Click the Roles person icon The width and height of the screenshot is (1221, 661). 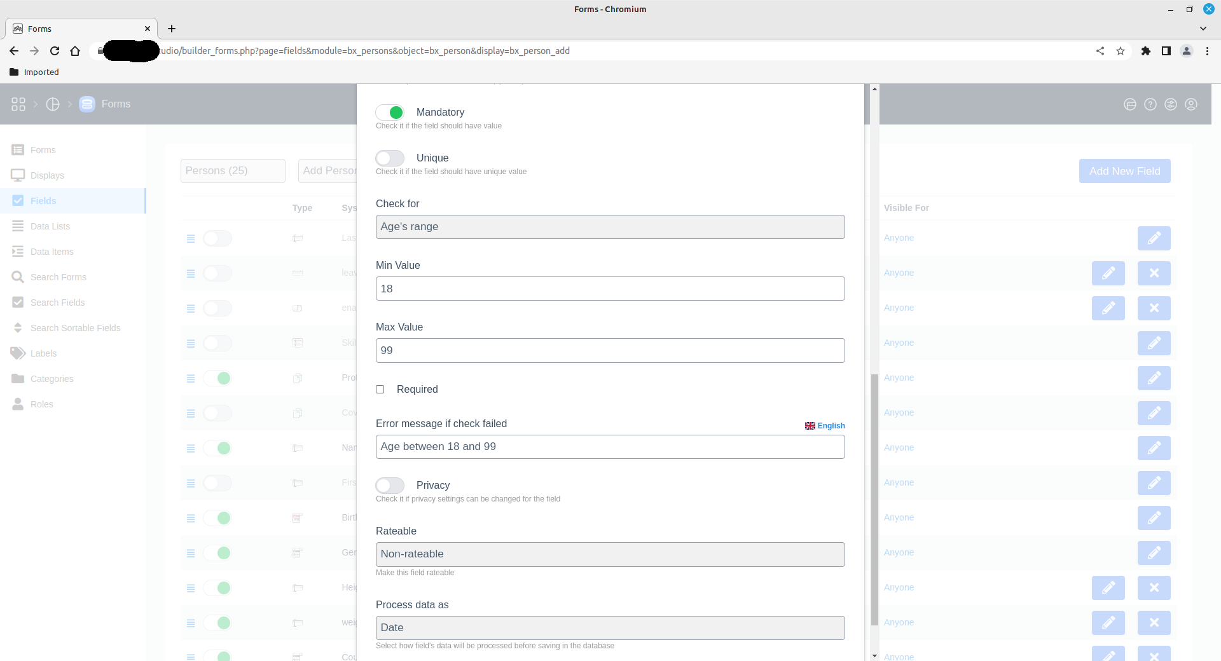(18, 404)
